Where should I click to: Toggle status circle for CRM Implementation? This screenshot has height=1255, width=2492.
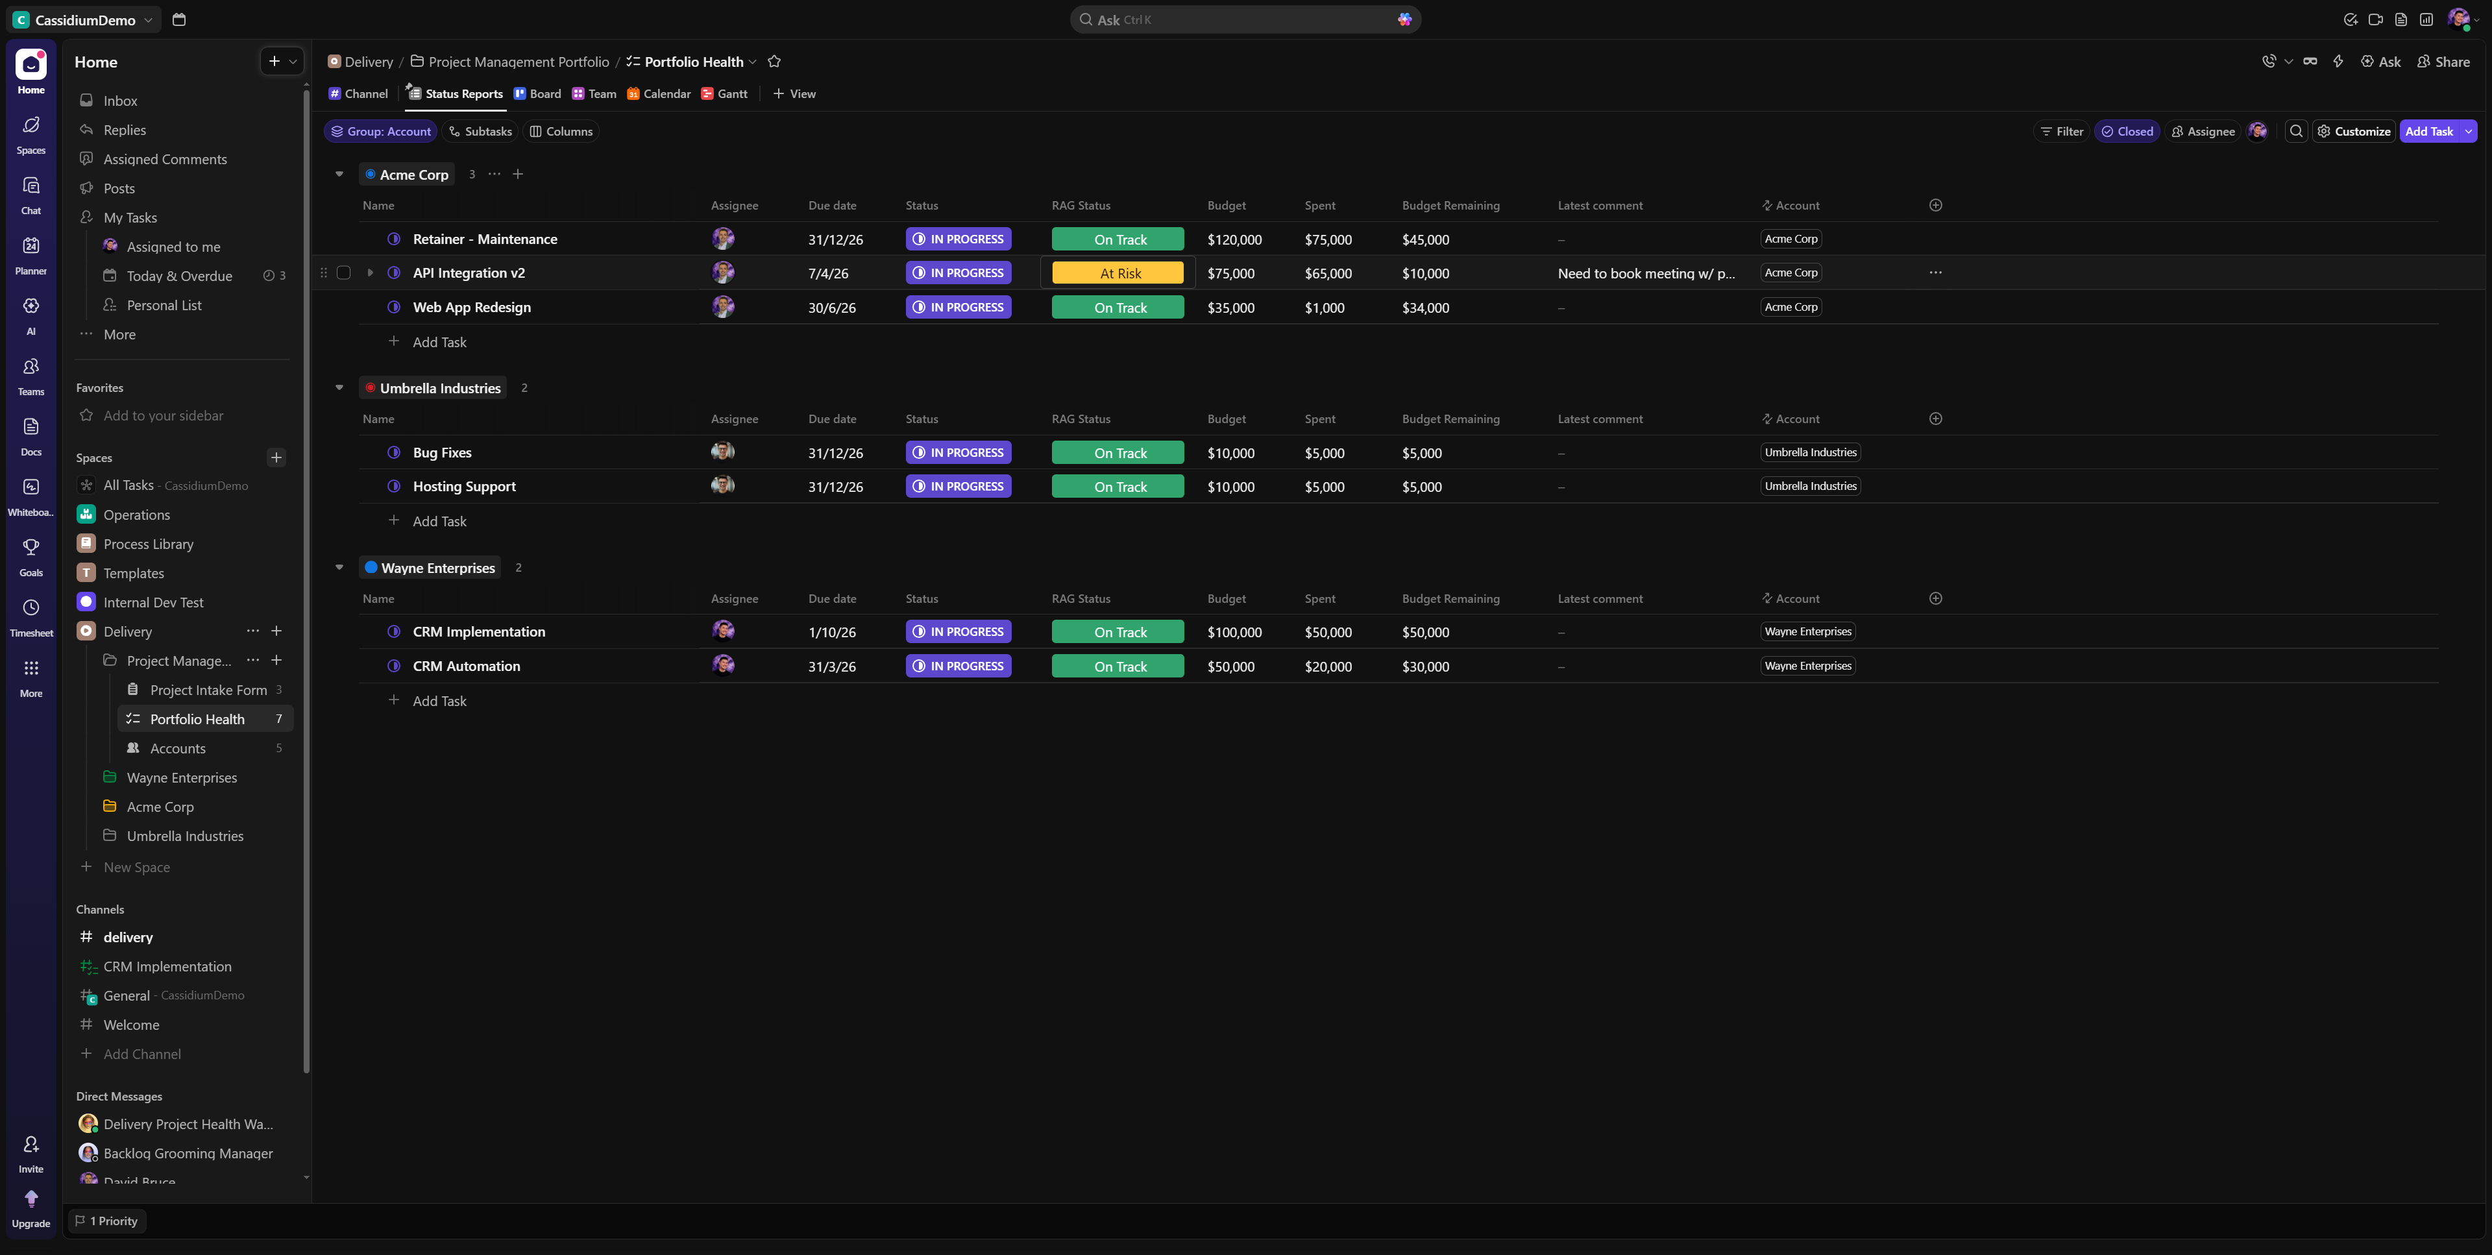394,631
